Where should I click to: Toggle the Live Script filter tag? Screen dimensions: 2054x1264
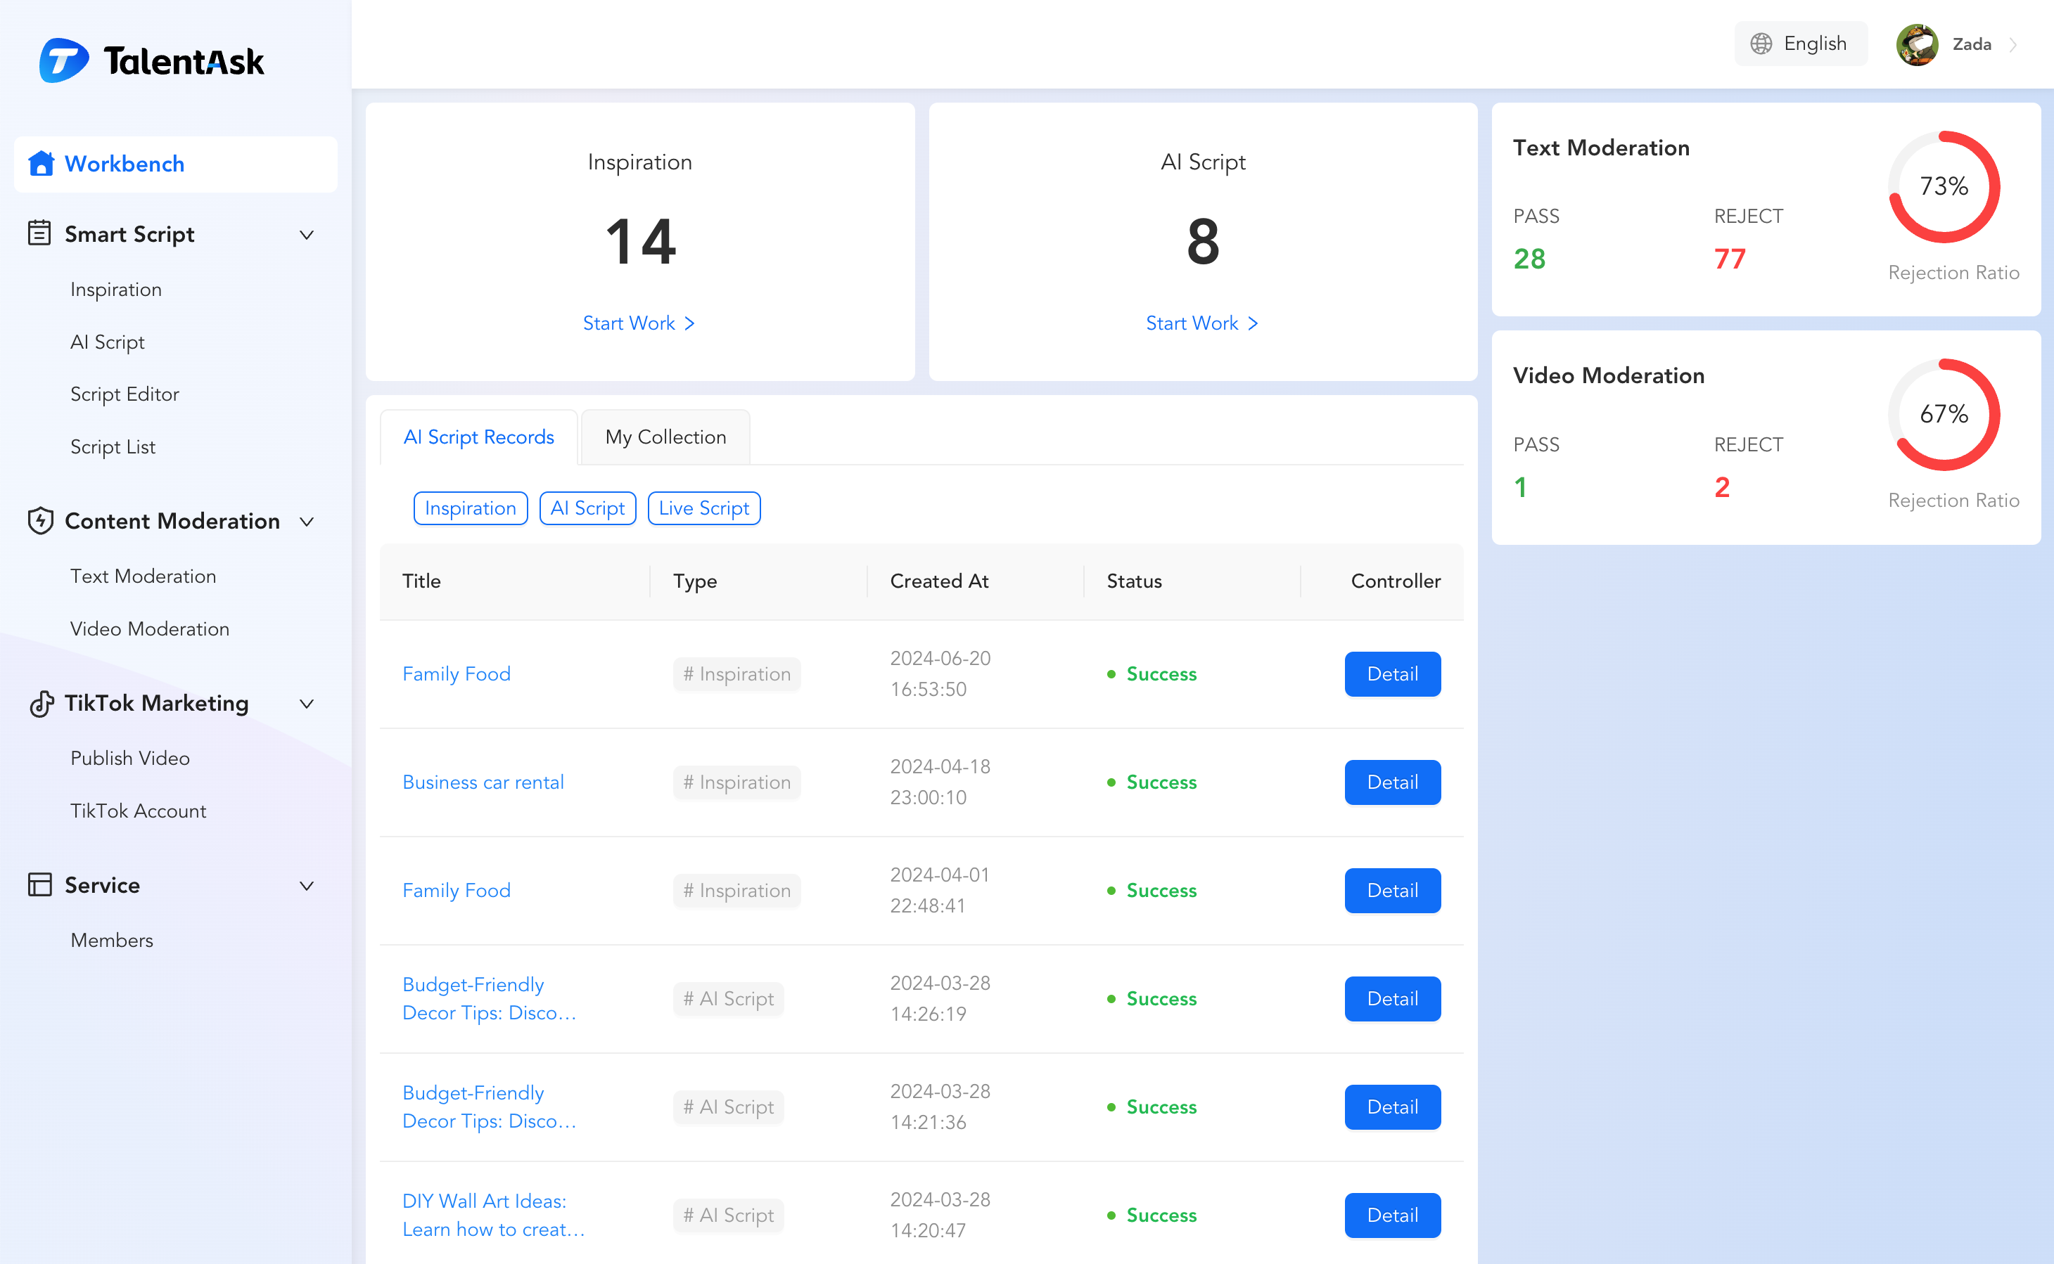coord(703,508)
